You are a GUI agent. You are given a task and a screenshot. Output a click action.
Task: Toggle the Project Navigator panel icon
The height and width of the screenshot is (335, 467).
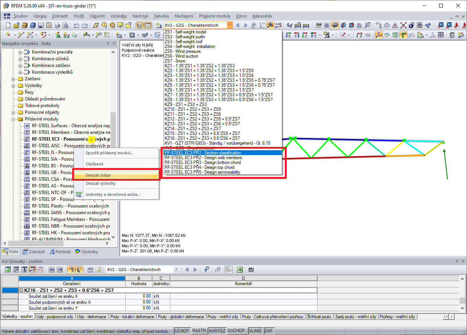coord(140,25)
